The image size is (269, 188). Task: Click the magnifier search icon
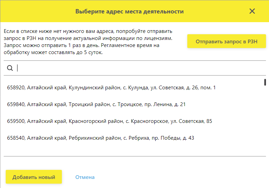tap(10, 68)
